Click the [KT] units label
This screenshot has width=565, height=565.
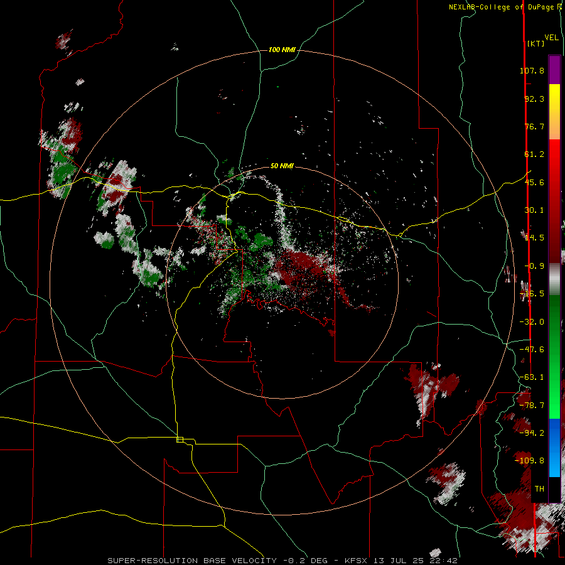coord(536,43)
